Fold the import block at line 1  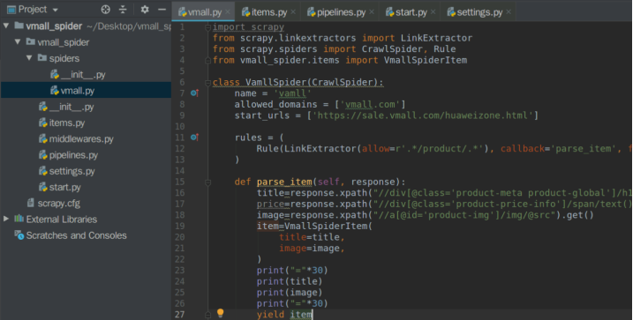207,27
